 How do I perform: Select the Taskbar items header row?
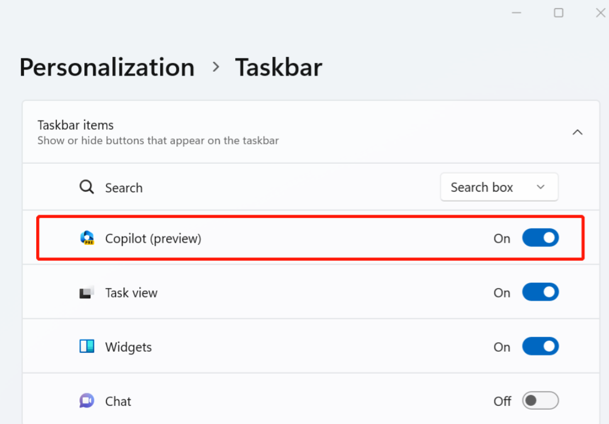click(x=311, y=132)
